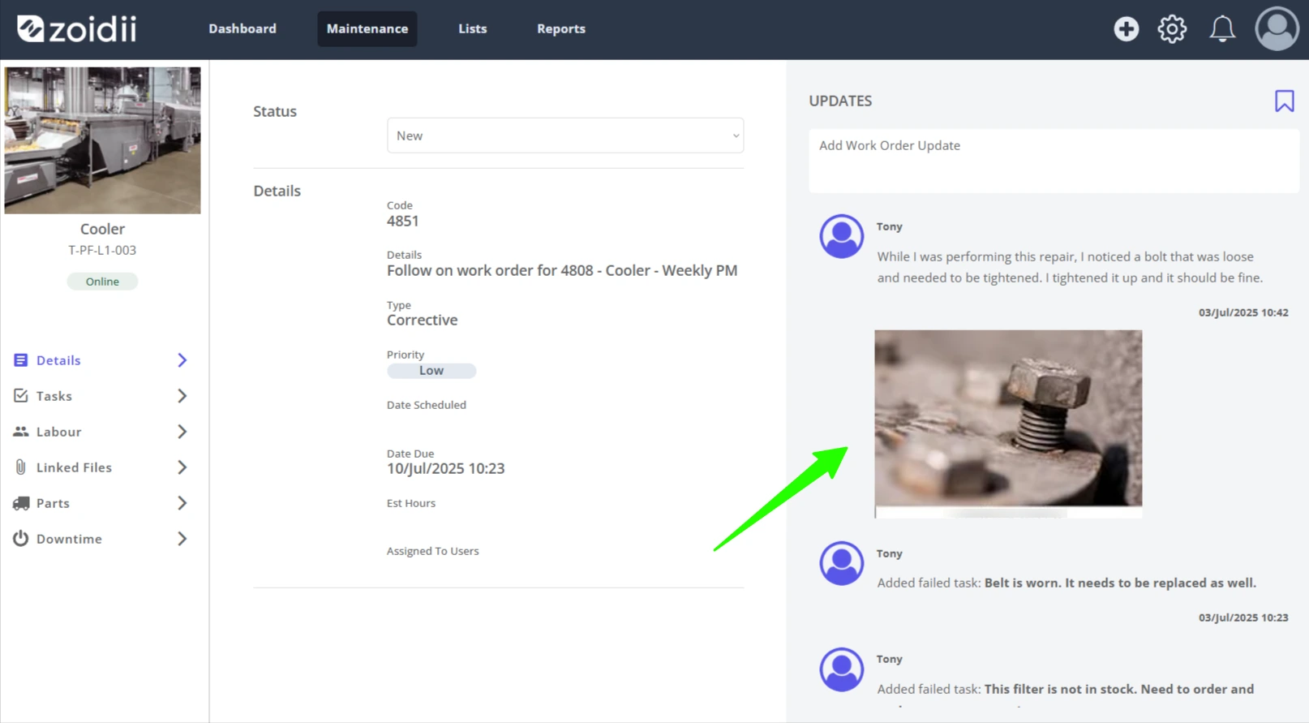Click the Labour people icon
1309x723 pixels.
click(x=21, y=432)
